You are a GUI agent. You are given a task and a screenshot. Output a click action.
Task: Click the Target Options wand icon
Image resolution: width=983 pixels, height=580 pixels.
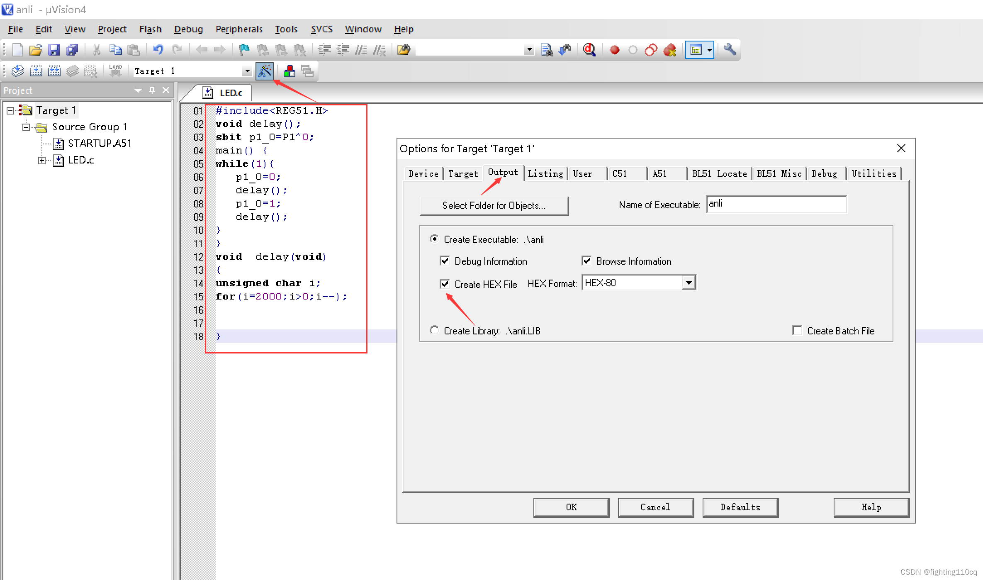coord(265,71)
